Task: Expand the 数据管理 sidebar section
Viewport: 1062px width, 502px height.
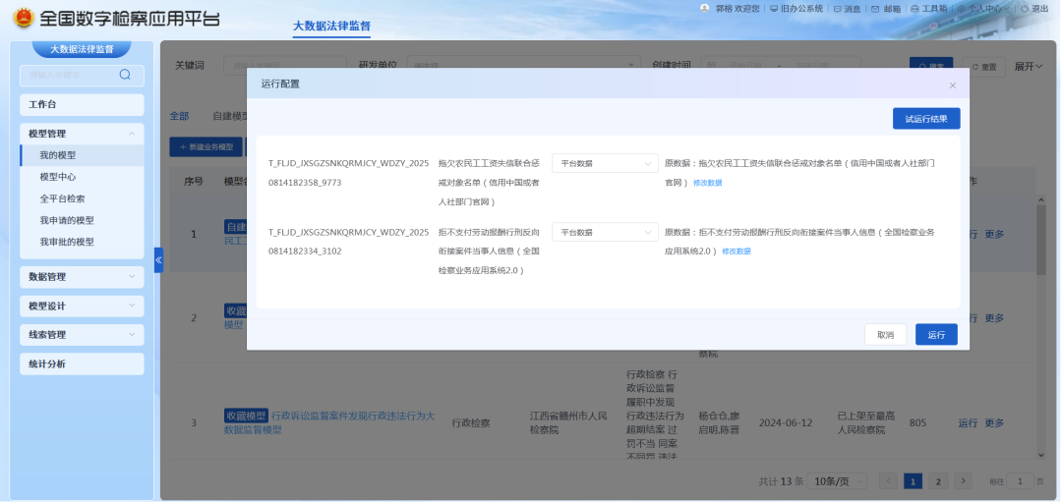Action: pyautogui.click(x=132, y=277)
